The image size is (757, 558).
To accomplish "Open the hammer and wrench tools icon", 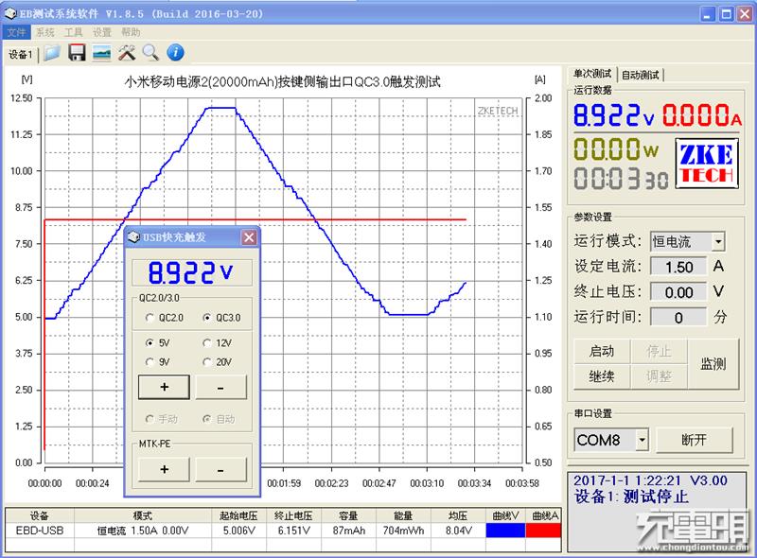I will pos(127,53).
